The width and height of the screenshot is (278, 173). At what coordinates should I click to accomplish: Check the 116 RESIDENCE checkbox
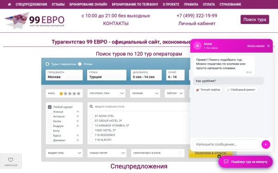tap(91, 135)
